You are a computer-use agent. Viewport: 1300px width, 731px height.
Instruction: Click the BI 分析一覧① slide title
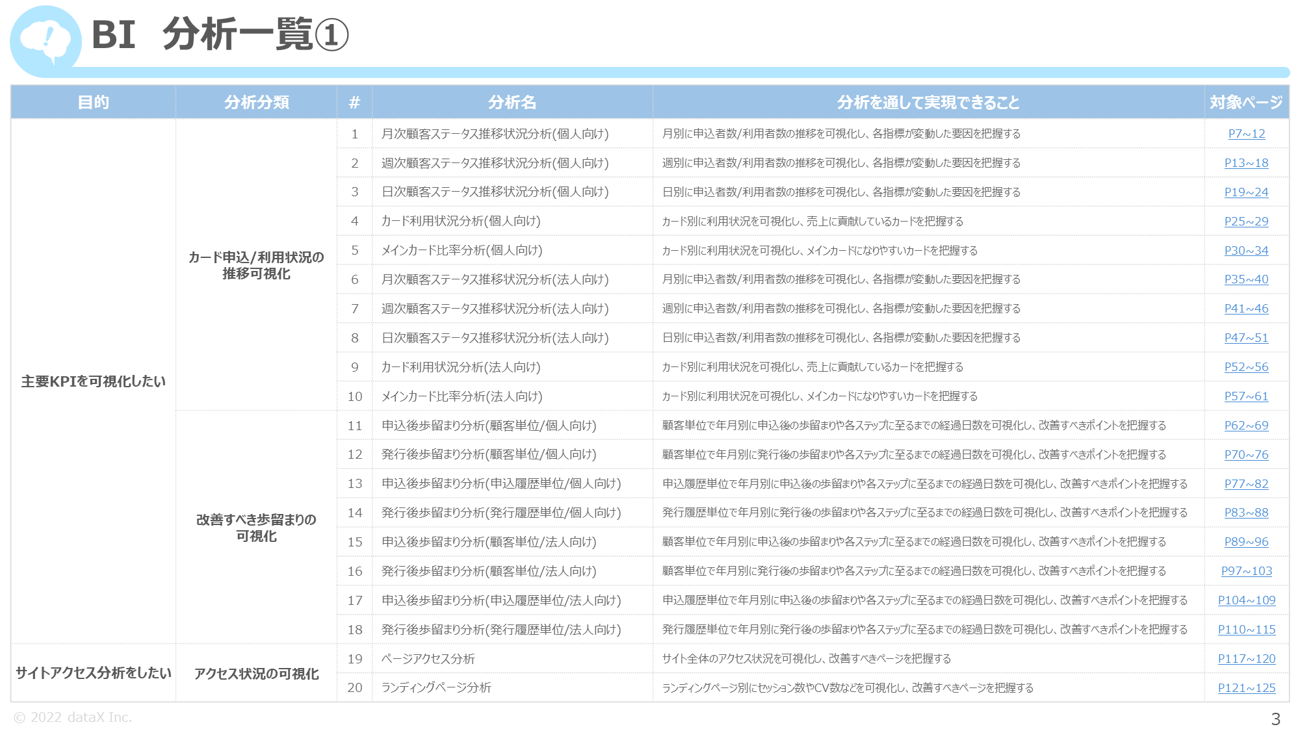(220, 34)
